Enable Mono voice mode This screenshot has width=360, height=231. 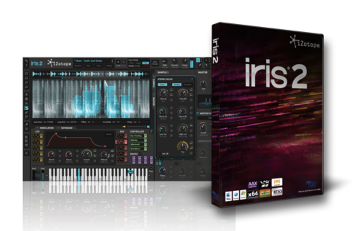tap(131, 63)
